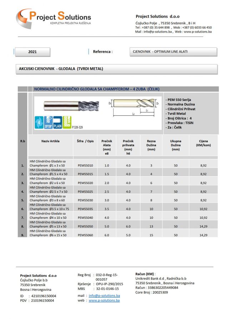
Task: Select the PEM55060 code cell
Action: tap(85, 235)
